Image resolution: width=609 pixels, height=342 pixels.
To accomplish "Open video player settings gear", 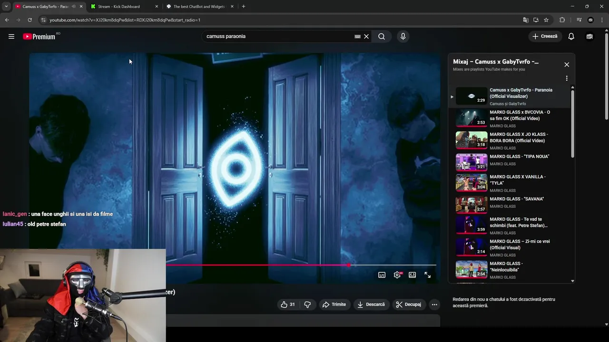I will (397, 275).
